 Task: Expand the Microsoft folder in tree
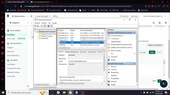[x=37, y=39]
